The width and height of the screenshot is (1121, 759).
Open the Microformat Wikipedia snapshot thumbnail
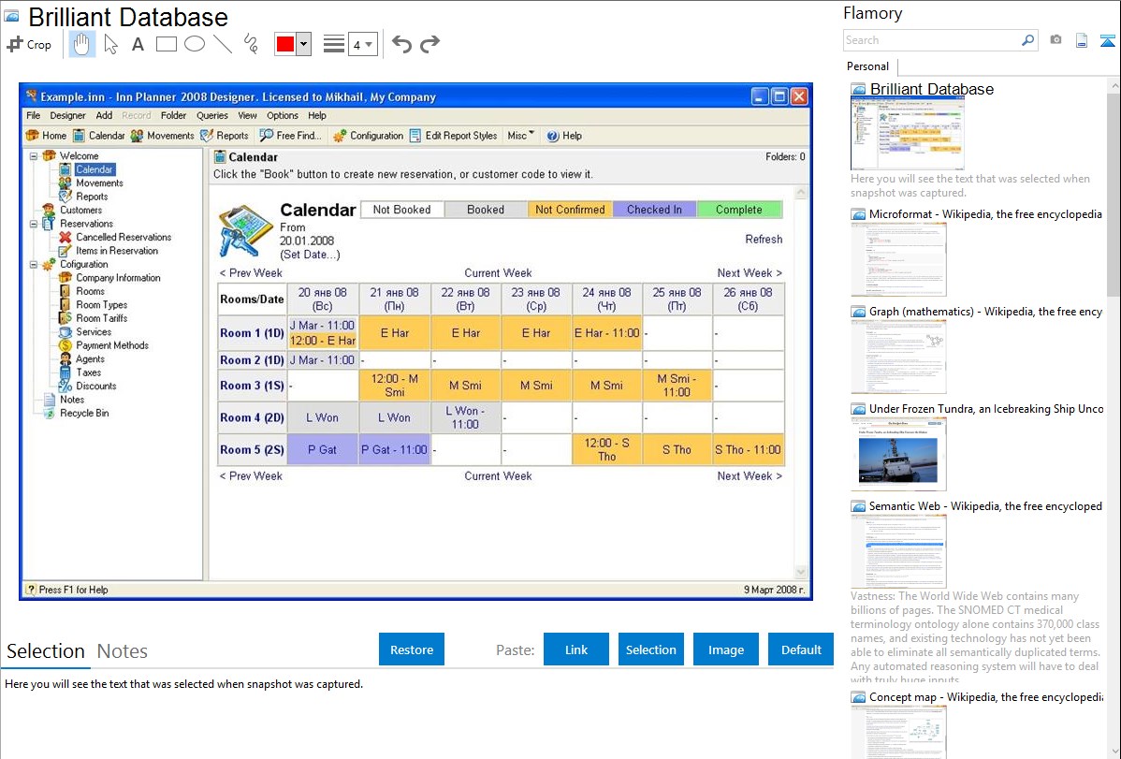click(898, 259)
